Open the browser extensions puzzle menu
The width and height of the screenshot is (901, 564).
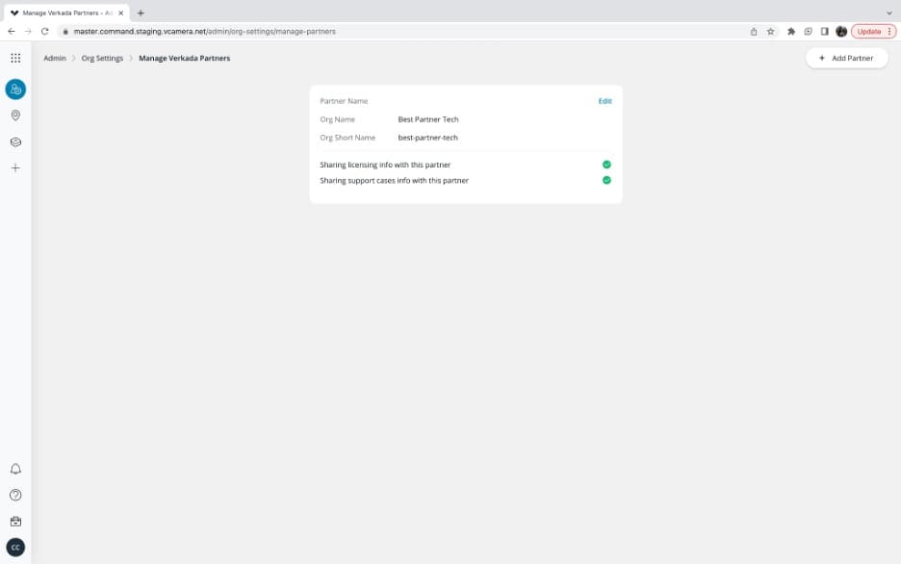click(x=791, y=32)
